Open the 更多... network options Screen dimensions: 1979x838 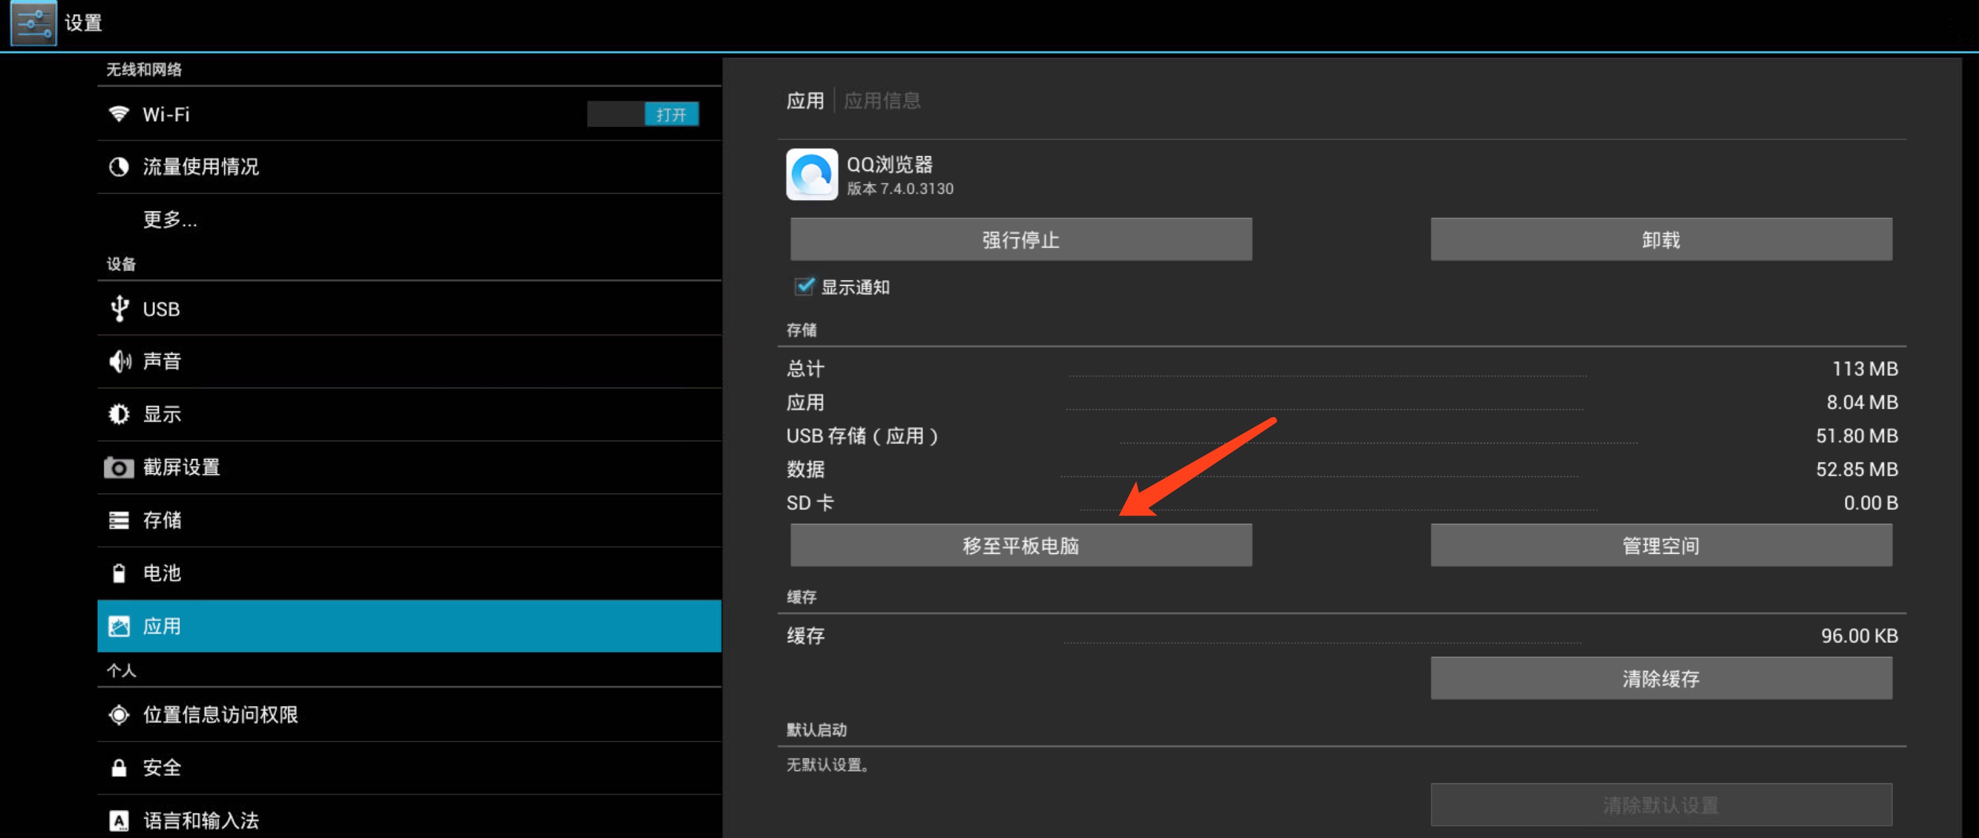(408, 220)
